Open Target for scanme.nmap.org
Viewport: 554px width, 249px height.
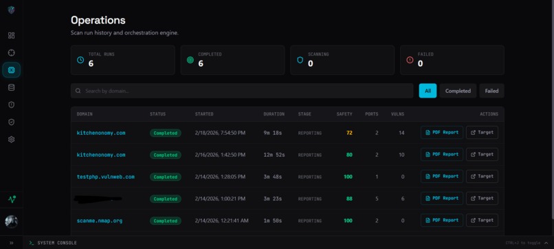point(482,220)
